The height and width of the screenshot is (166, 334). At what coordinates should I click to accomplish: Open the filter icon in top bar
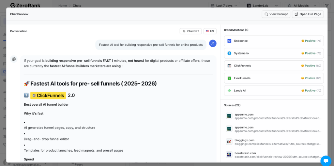(327, 6)
